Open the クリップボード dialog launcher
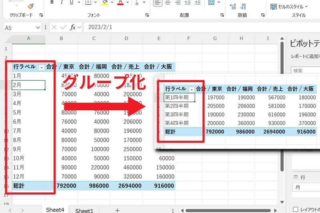Image resolution: width=320 pixels, height=213 pixels. [41, 15]
